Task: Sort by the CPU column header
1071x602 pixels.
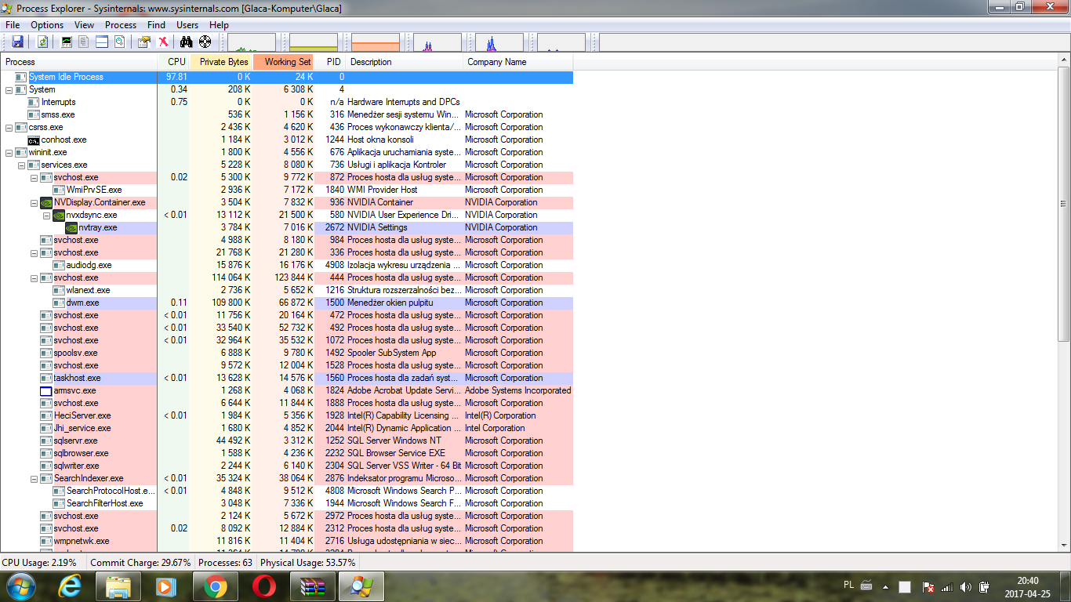Action: click(x=173, y=62)
